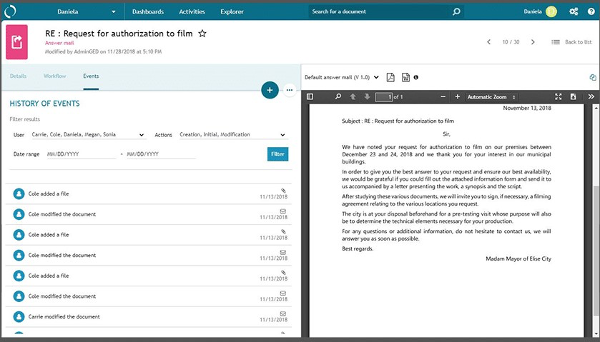Open PDF viewer tools double-arrow menu

point(591,96)
